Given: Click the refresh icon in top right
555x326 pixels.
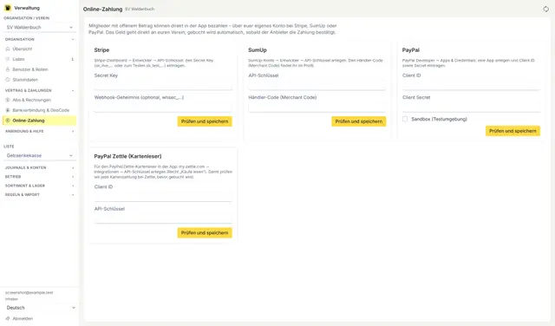Looking at the screenshot, I should pos(545,10).
